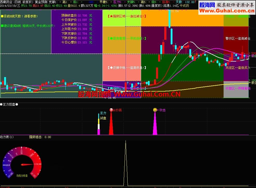
Task: Click the volume 量5622.4
Action: [x=74, y=6]
